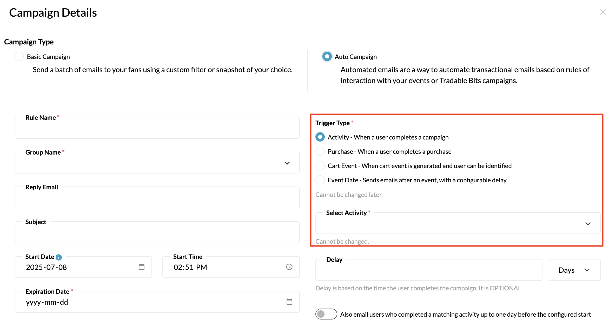Select the Basic Campaign radio button

19,56
